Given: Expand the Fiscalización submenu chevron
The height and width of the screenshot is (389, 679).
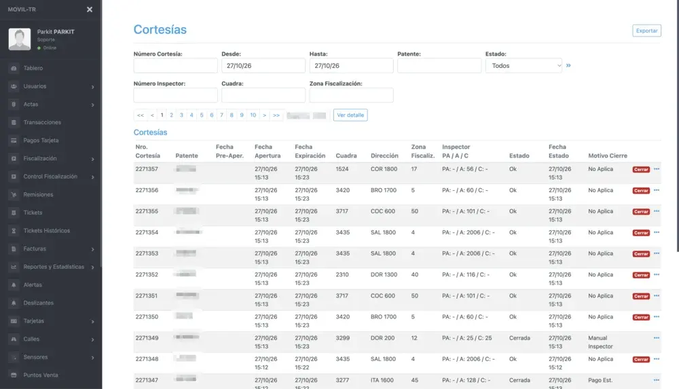Looking at the screenshot, I should (x=92, y=159).
